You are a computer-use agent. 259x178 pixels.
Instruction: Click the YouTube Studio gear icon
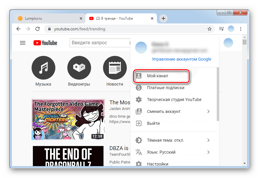tap(139, 100)
